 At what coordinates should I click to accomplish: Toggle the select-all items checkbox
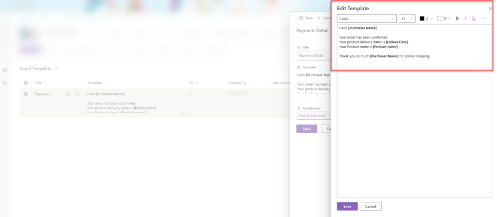26,83
